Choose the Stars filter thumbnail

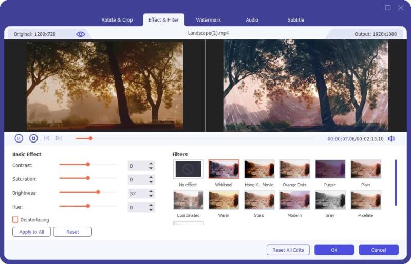(259, 200)
